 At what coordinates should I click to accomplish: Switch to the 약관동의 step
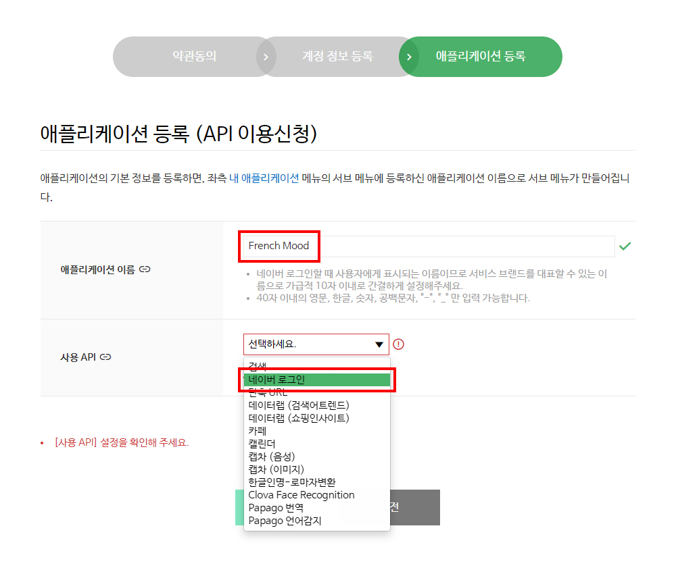[x=194, y=57]
